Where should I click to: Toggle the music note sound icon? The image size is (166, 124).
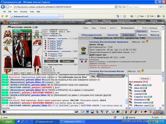coord(107,112)
